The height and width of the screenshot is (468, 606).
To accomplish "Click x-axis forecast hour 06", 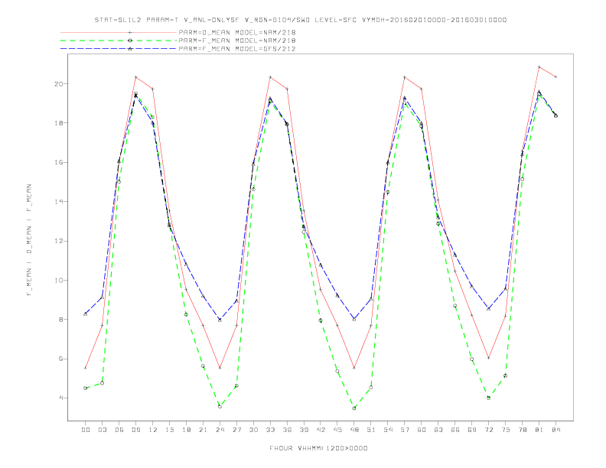I will (x=119, y=430).
